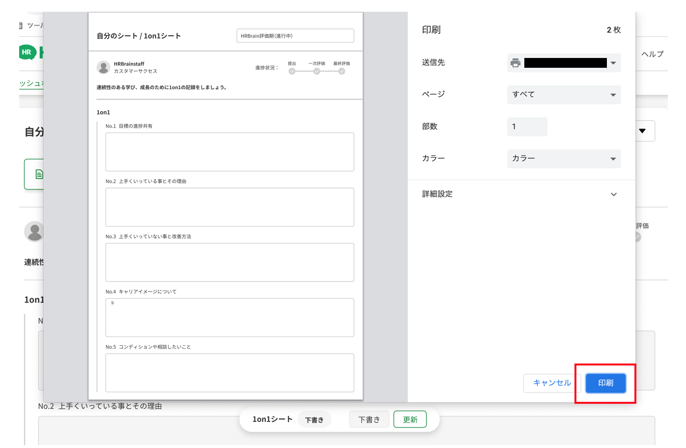This screenshot has height=448, width=686.
Task: Open the 送信先 printer destination dropdown
Action: pos(564,63)
